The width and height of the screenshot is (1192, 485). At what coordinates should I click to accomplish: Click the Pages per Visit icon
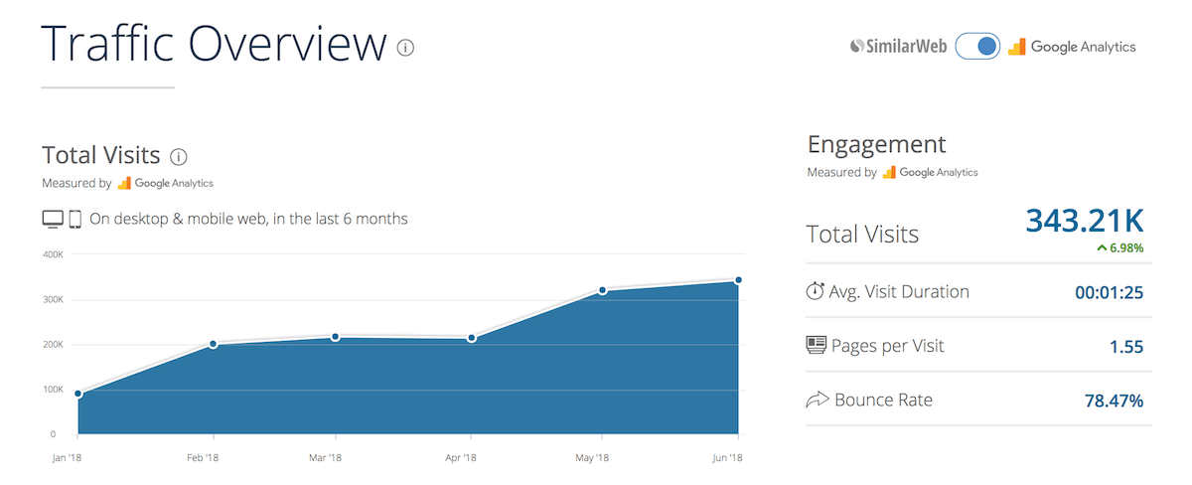(x=816, y=346)
